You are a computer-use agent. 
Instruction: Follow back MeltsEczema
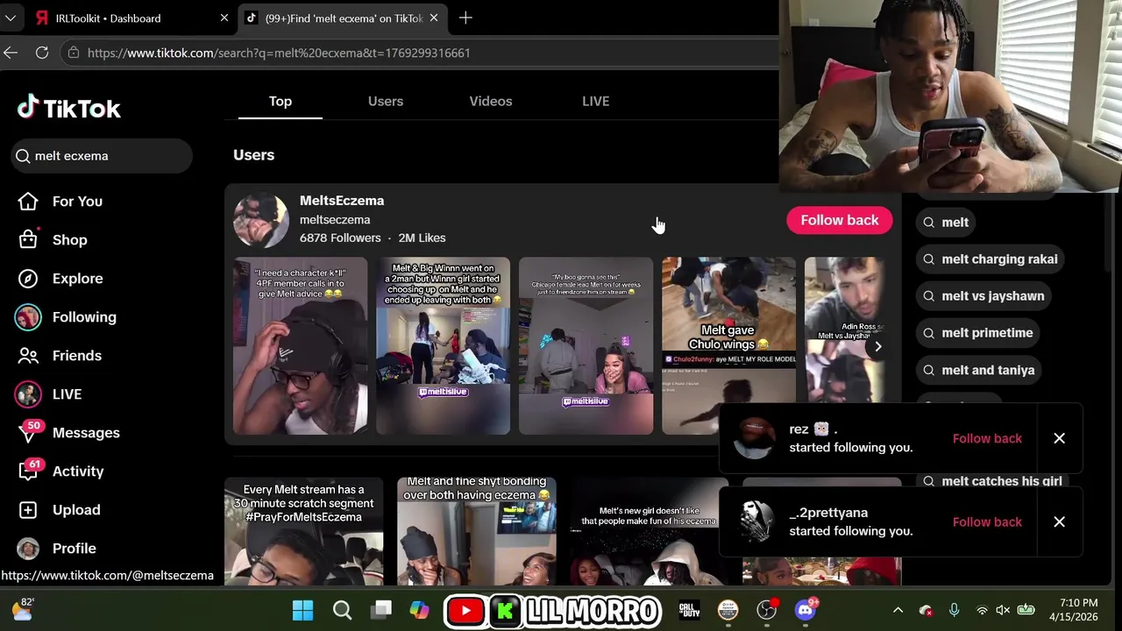point(840,220)
